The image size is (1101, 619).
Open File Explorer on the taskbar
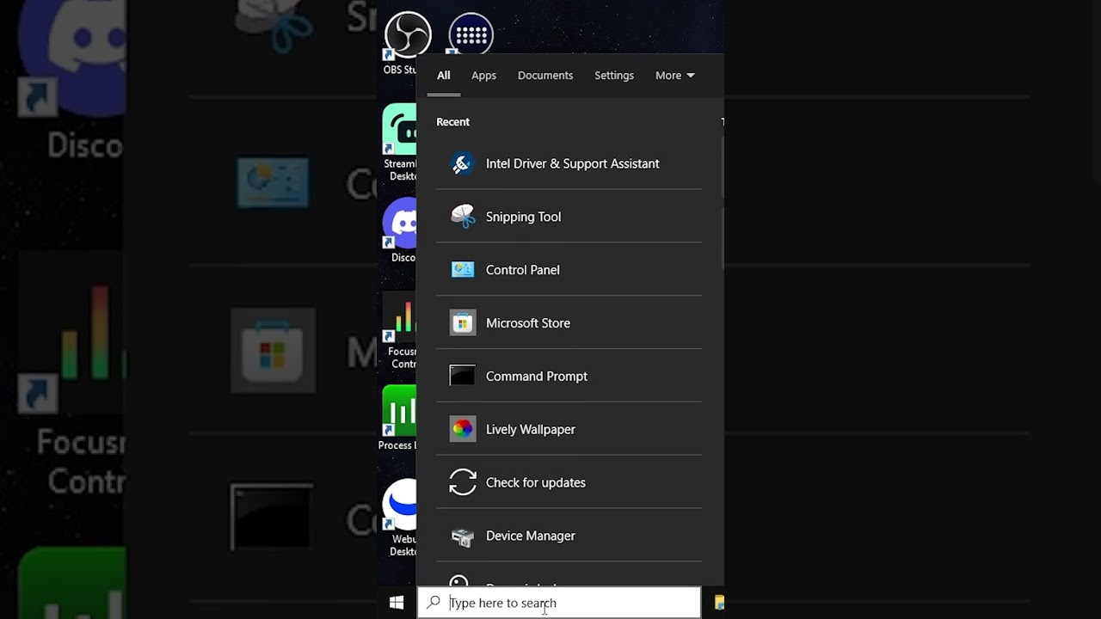(x=718, y=603)
